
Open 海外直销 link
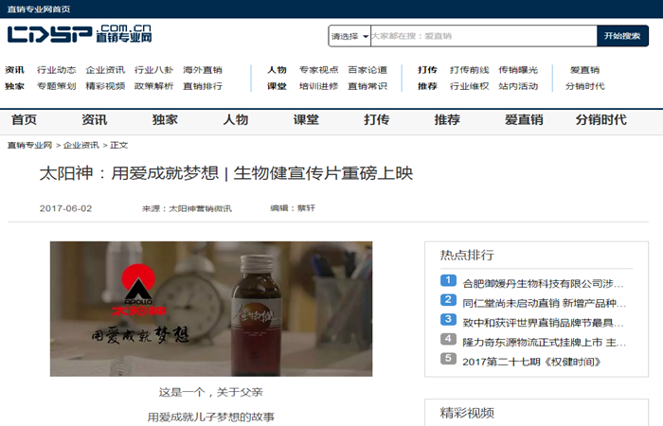pyautogui.click(x=203, y=70)
